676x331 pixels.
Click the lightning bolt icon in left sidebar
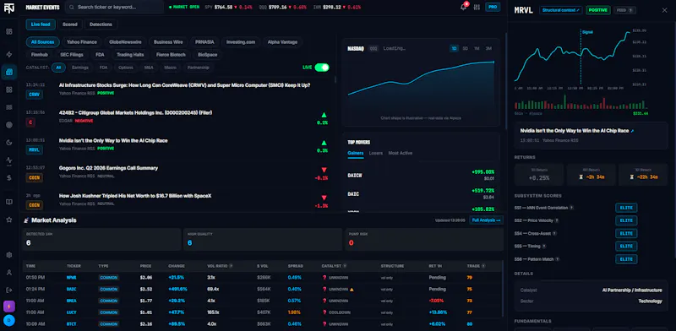(x=9, y=54)
